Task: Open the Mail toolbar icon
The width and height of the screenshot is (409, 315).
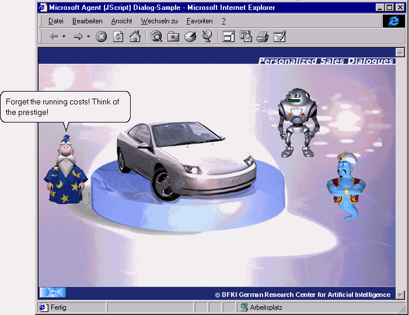Action: (246, 36)
